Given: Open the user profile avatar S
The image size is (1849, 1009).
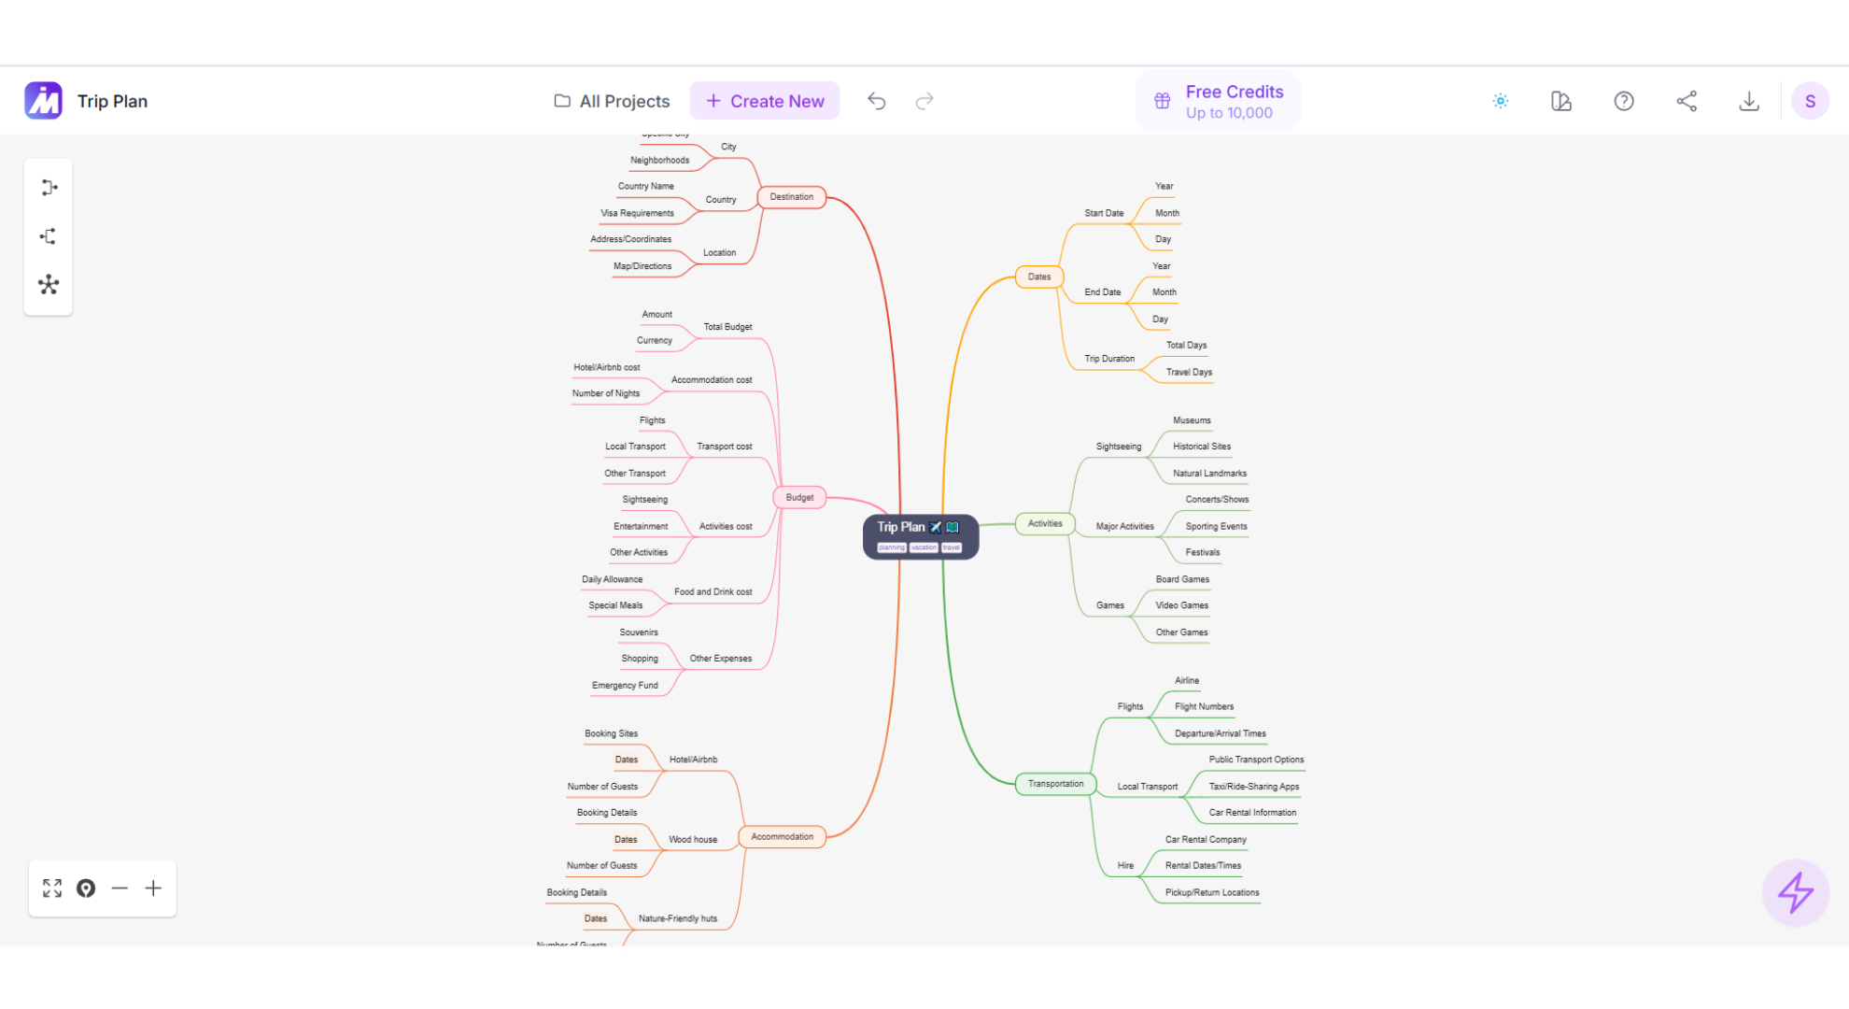Looking at the screenshot, I should click(1810, 101).
